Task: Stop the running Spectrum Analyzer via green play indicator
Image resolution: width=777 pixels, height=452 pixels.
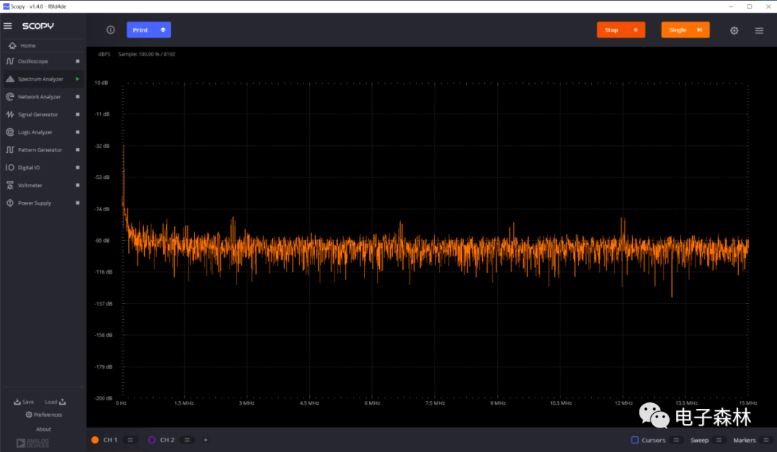Action: [x=78, y=79]
